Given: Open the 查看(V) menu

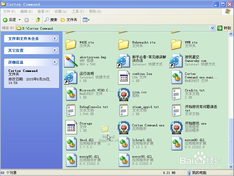Looking at the screenshot, I should tap(43, 12).
